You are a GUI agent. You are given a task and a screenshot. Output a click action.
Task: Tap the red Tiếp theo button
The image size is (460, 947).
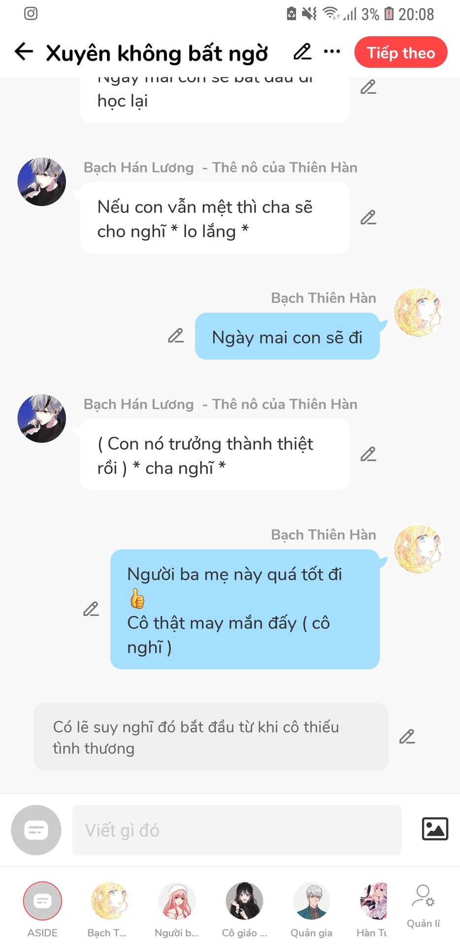pyautogui.click(x=401, y=52)
